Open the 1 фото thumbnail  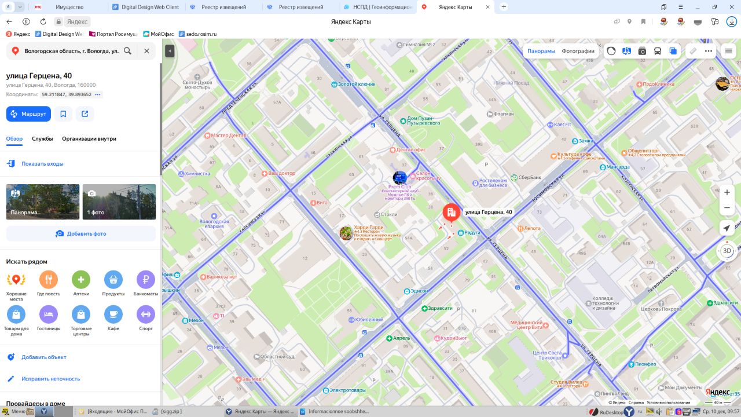[119, 202]
